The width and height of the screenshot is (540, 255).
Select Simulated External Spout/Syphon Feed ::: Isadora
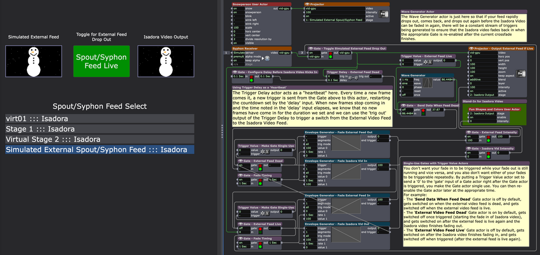click(100, 150)
